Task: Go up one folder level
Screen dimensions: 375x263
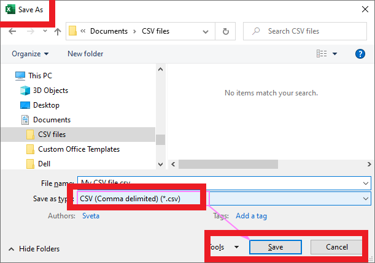Action: click(57, 31)
